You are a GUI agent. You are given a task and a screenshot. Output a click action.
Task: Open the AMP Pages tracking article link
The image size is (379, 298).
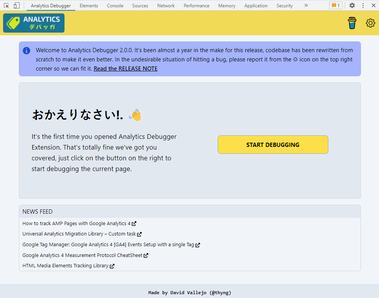click(x=76, y=224)
